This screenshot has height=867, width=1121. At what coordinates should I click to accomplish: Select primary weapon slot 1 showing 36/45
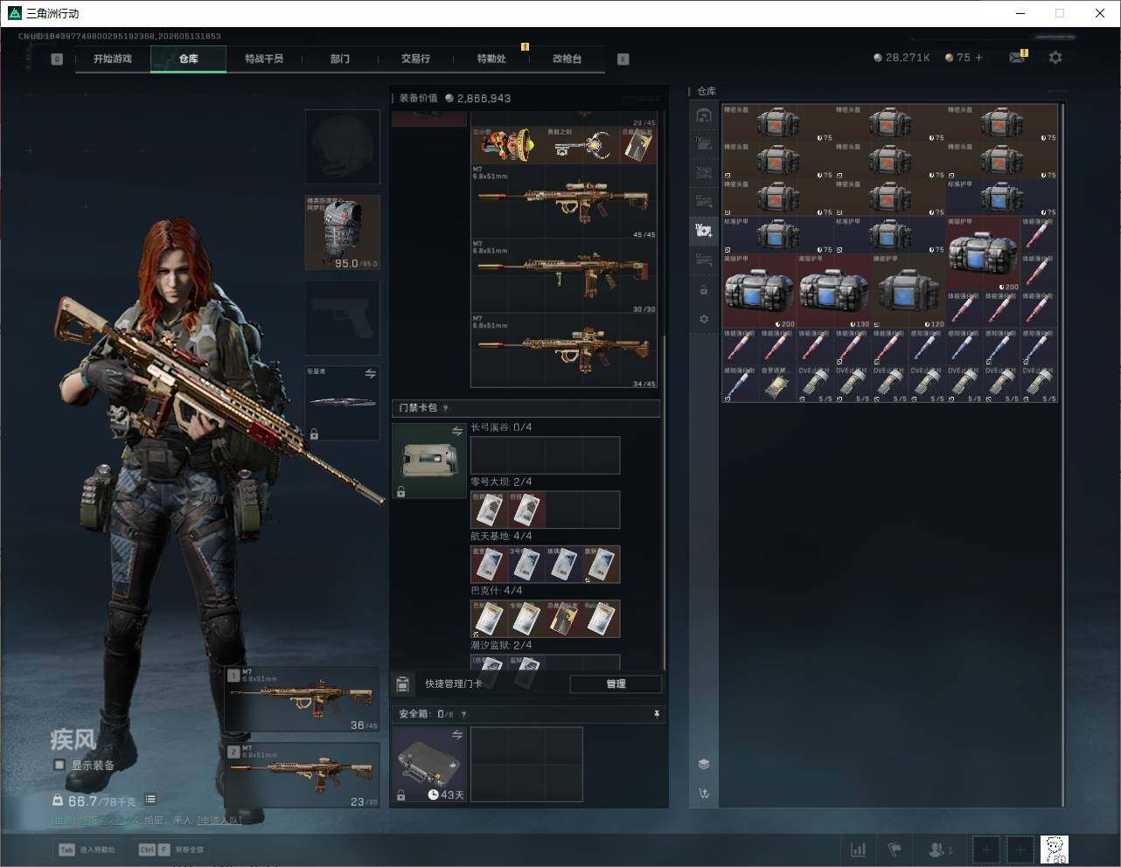[x=303, y=699]
